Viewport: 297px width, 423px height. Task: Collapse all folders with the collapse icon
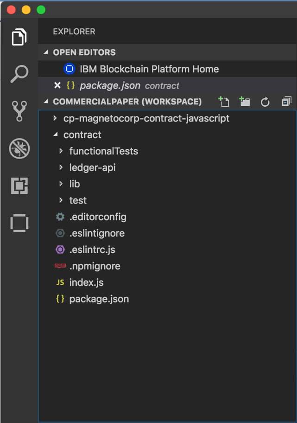click(286, 102)
